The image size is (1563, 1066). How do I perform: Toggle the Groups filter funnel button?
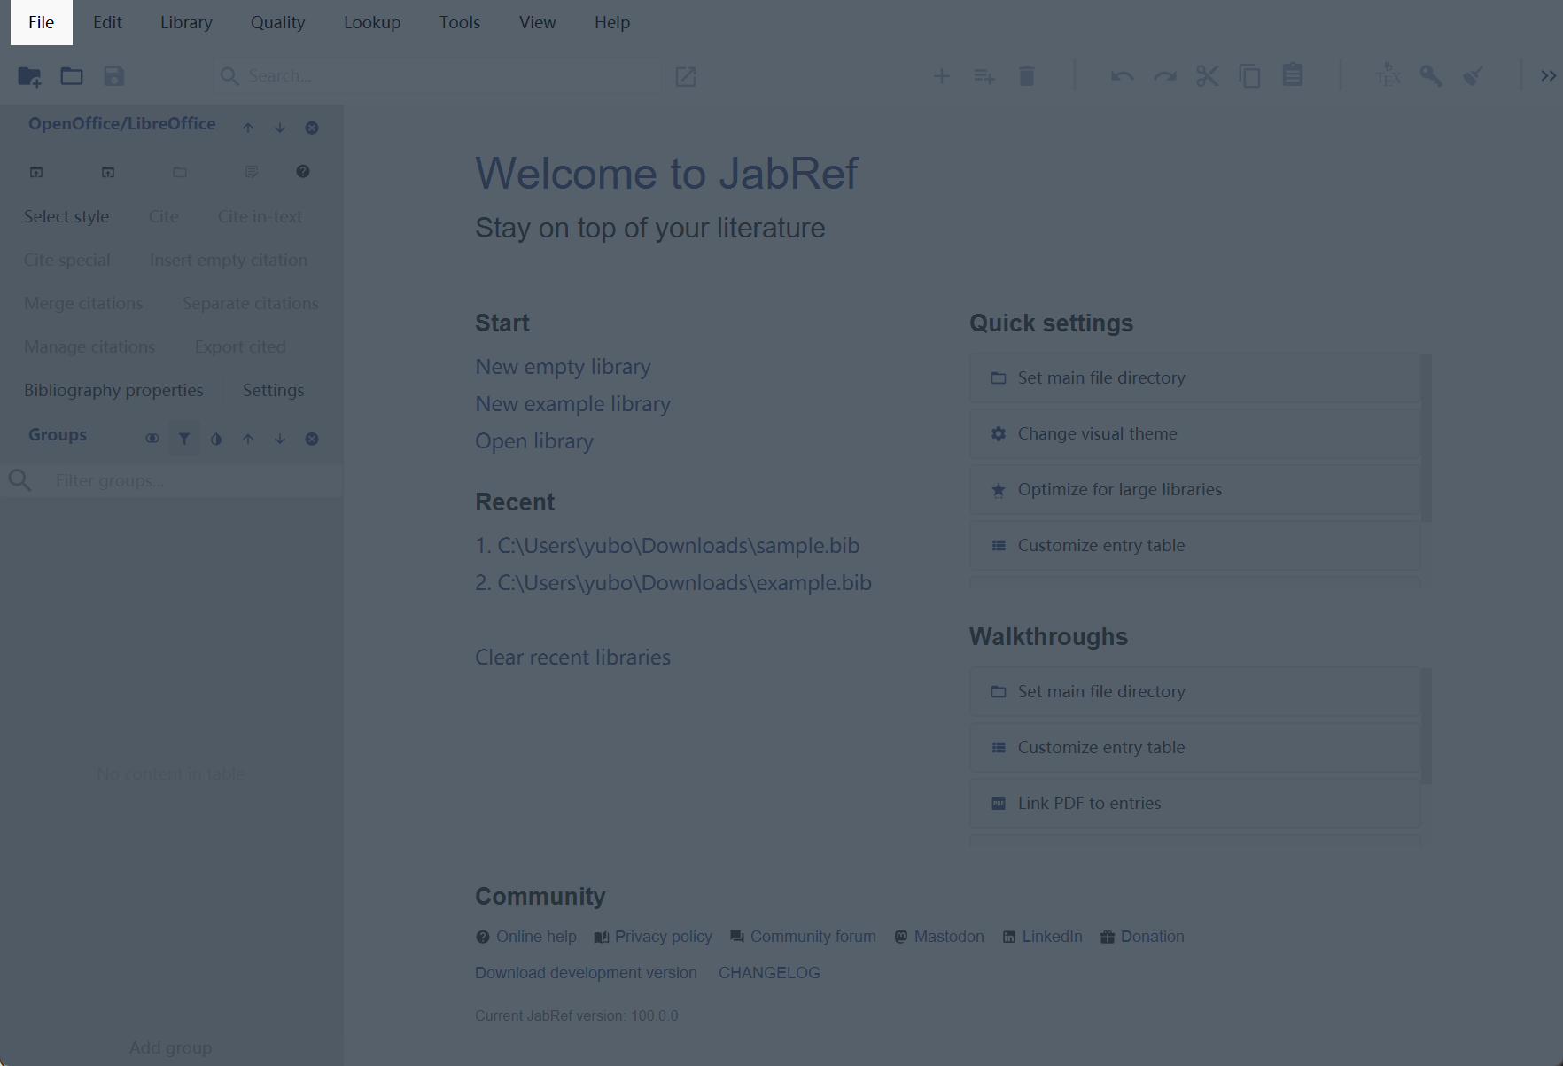184,439
